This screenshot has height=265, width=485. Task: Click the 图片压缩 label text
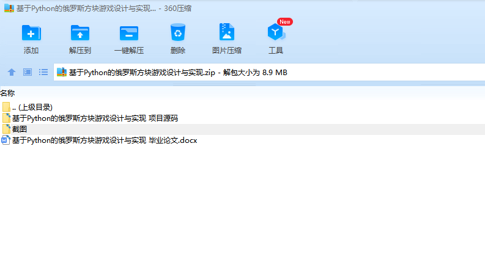pyautogui.click(x=227, y=50)
